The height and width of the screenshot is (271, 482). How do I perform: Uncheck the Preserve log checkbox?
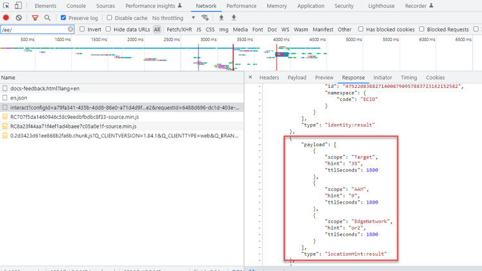click(x=63, y=18)
